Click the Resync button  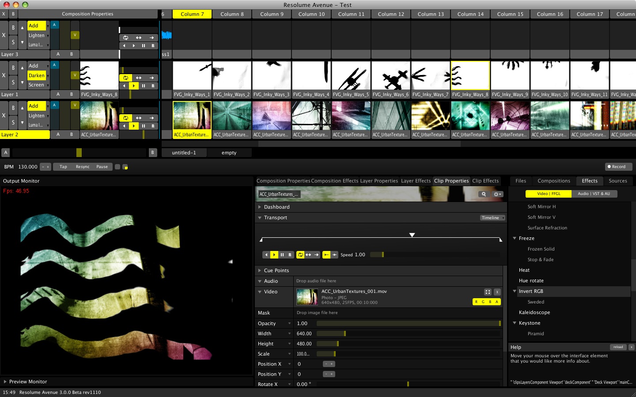click(83, 167)
